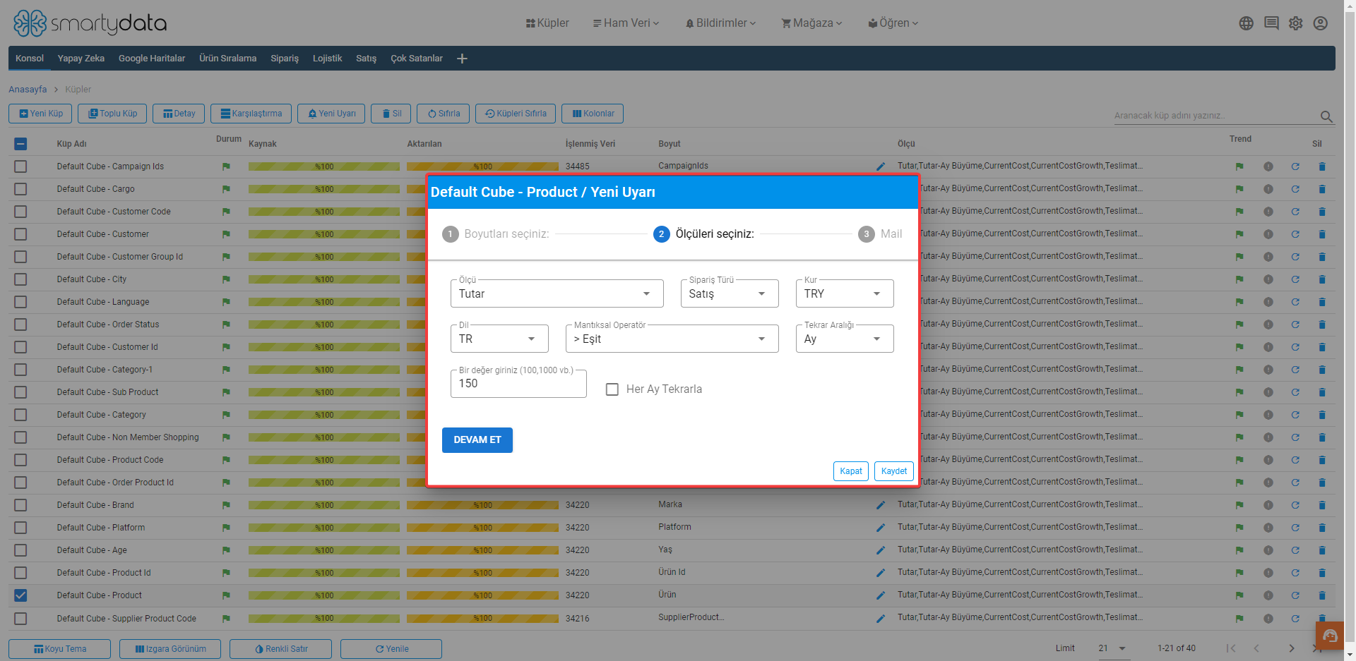This screenshot has width=1356, height=661.
Task: Click the DEVAM ET button
Action: point(477,440)
